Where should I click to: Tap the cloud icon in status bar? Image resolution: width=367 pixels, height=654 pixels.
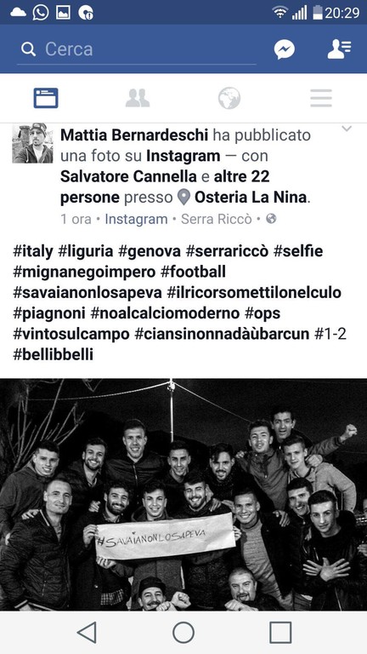[18, 13]
